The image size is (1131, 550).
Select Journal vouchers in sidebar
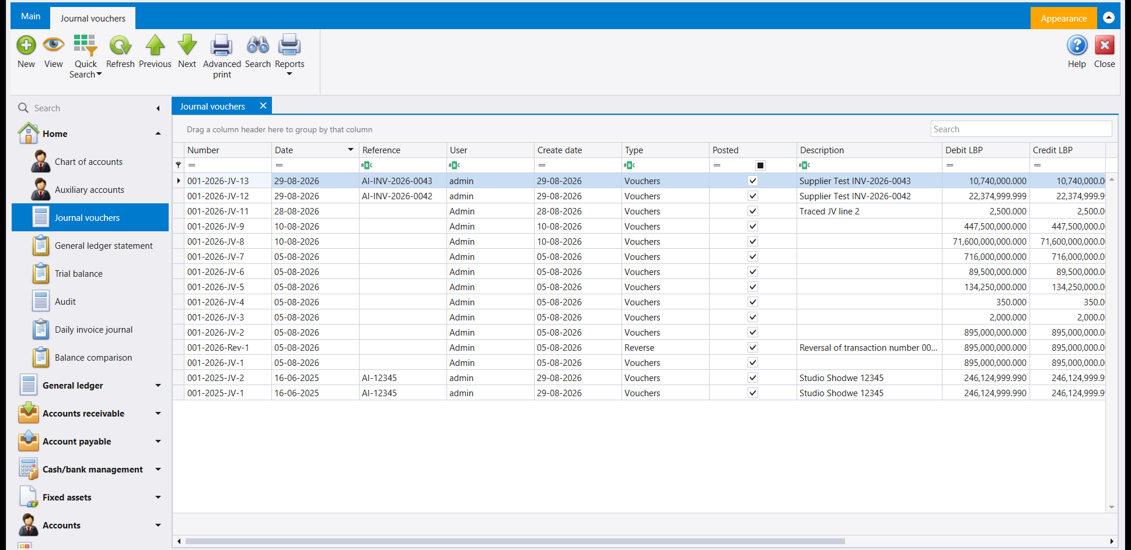click(90, 218)
